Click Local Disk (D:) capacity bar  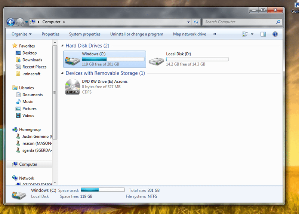197,59
